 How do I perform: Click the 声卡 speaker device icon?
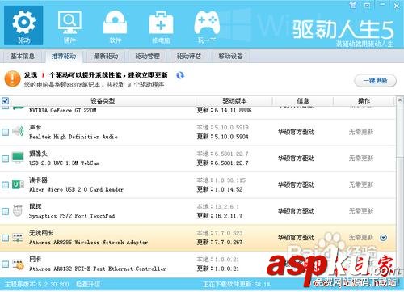click(x=18, y=132)
